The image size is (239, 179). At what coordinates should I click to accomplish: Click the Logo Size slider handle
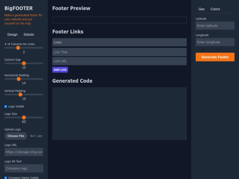(x=24, y=118)
